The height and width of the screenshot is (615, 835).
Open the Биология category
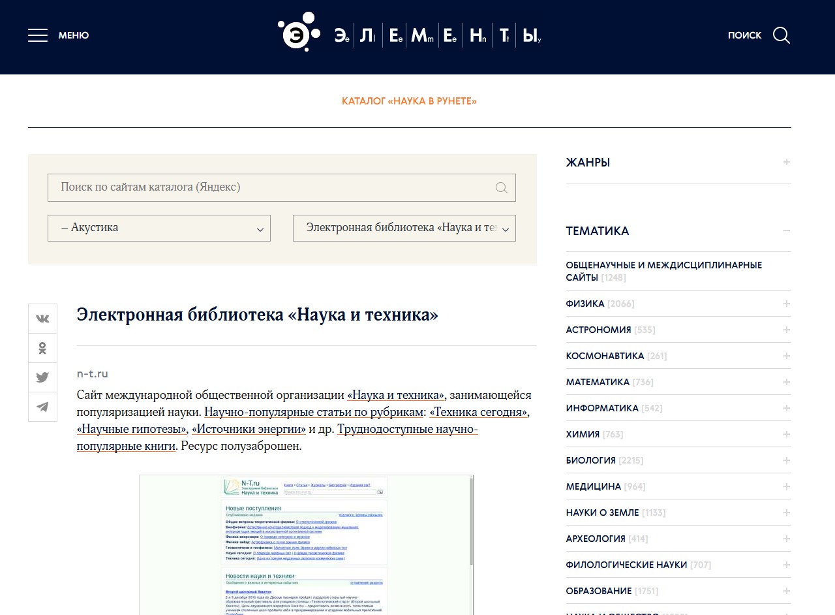[590, 460]
